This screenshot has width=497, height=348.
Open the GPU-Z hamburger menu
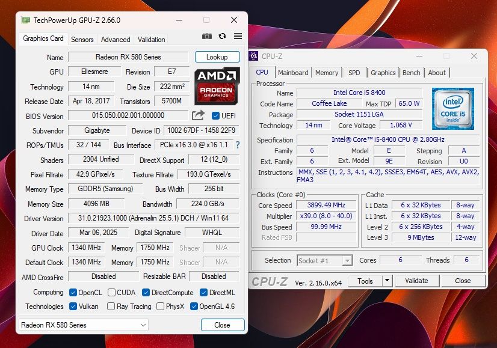tap(238, 36)
